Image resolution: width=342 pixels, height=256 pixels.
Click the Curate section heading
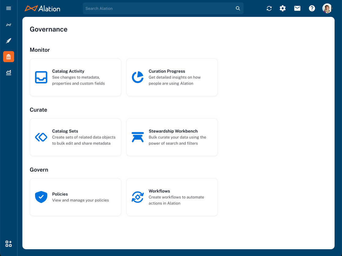click(x=39, y=110)
